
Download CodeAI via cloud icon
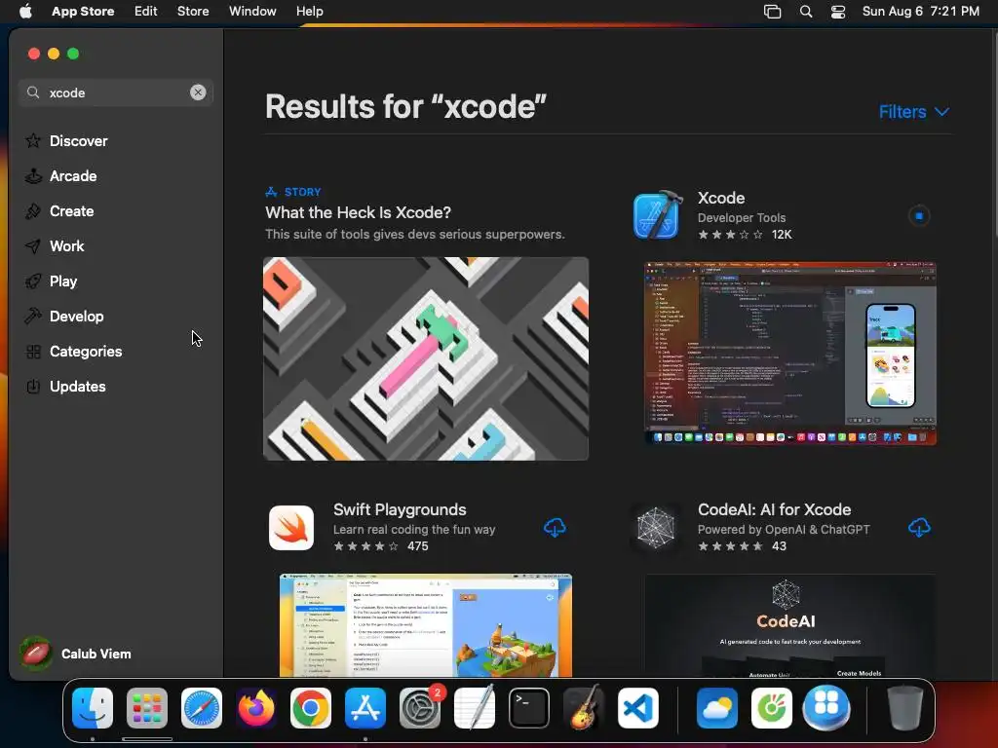tap(919, 528)
